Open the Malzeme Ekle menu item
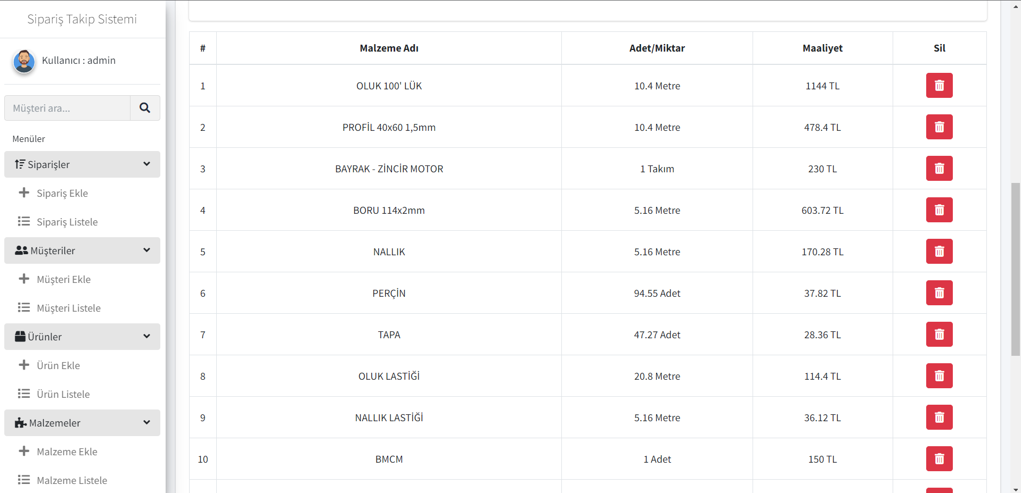The height and width of the screenshot is (493, 1021). (67, 452)
